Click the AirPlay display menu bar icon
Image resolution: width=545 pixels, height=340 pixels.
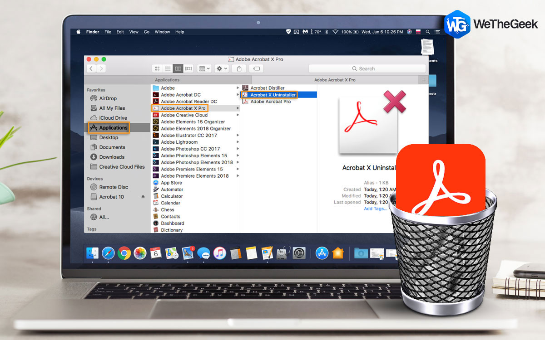(296, 32)
